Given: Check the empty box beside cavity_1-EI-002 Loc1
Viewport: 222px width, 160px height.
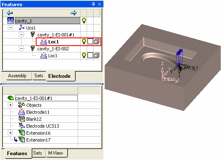Looking at the screenshot, I should (90, 55).
